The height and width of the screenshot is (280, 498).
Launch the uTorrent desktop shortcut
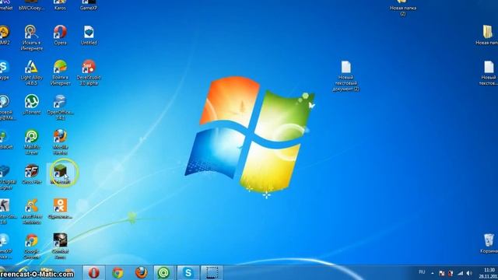pos(31,105)
